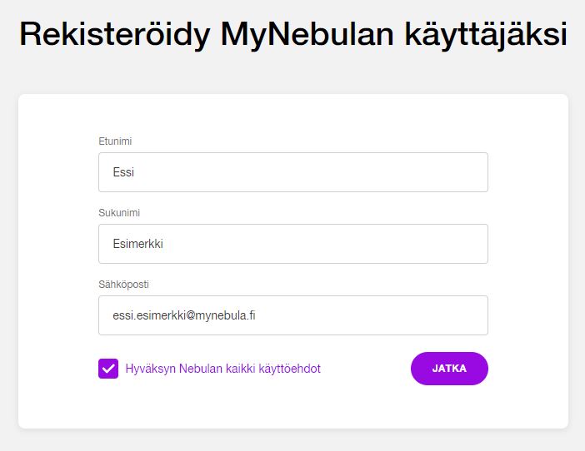Viewport: 585px width, 451px height.
Task: Place cursor on the text 'Esimerkki'
Action: coord(138,244)
